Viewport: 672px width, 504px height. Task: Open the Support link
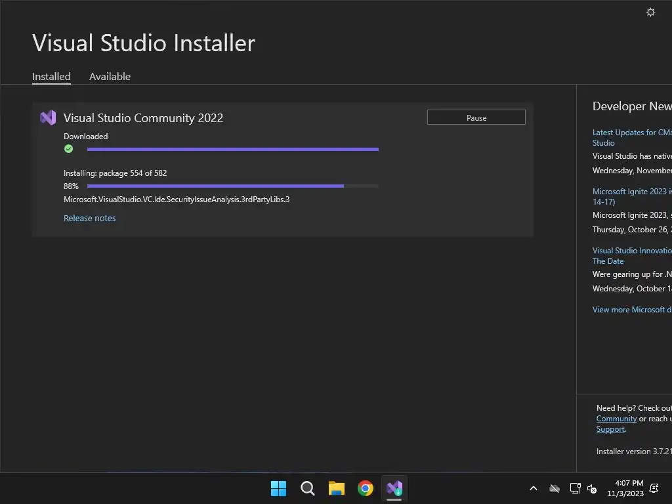(610, 429)
